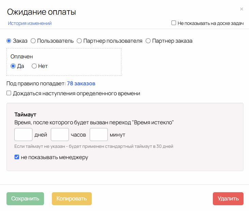249x211 pixels.
Task: Click the green Сохранить button
Action: click(x=25, y=199)
